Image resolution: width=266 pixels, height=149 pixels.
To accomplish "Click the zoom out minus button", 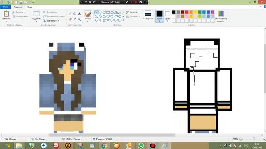I will tap(241, 139).
